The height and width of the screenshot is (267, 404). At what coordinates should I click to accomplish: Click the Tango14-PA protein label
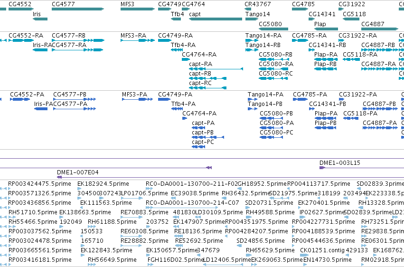tap(265, 95)
